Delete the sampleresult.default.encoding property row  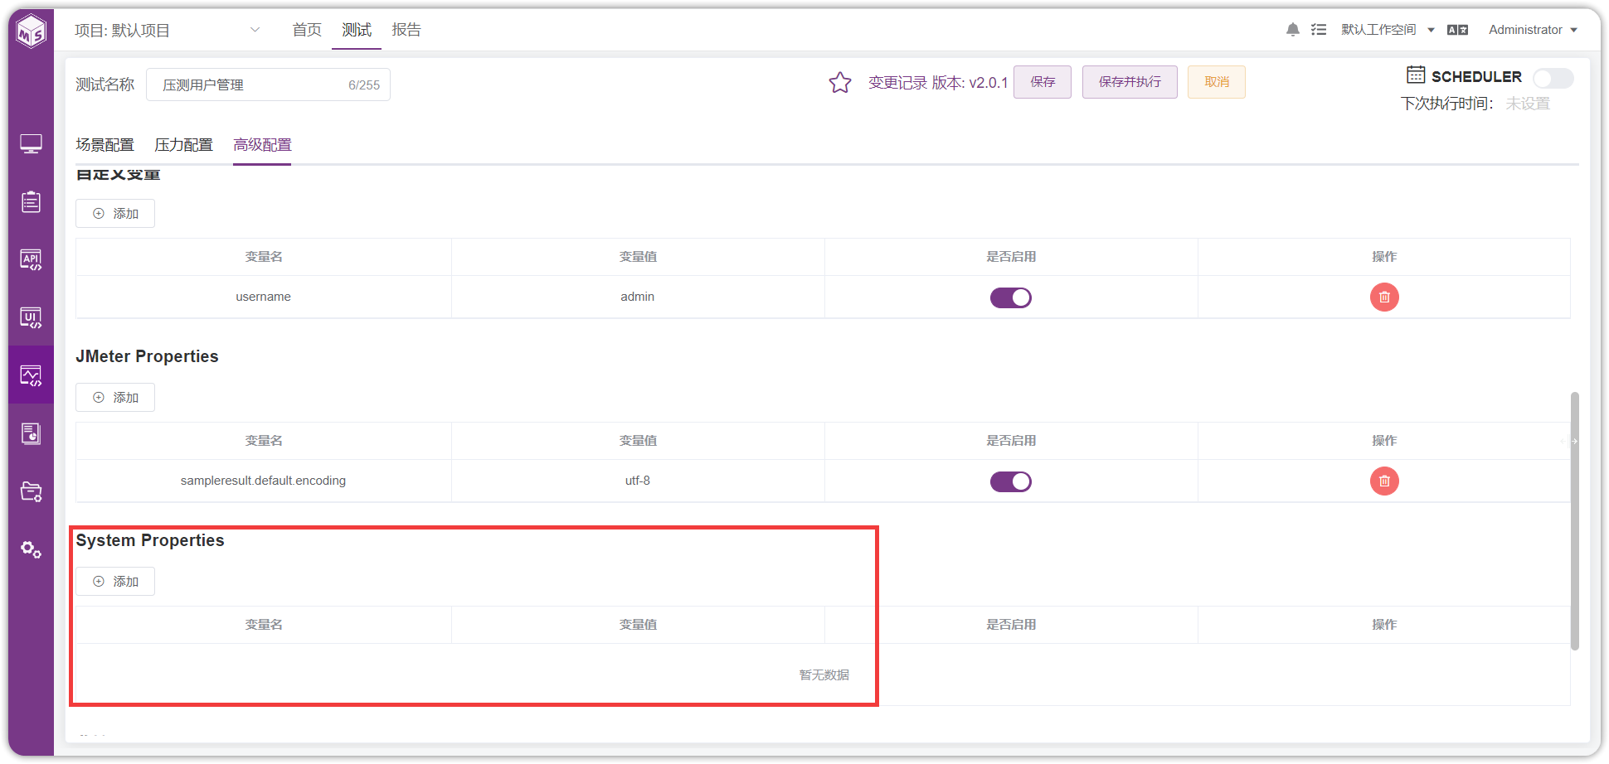pos(1384,481)
